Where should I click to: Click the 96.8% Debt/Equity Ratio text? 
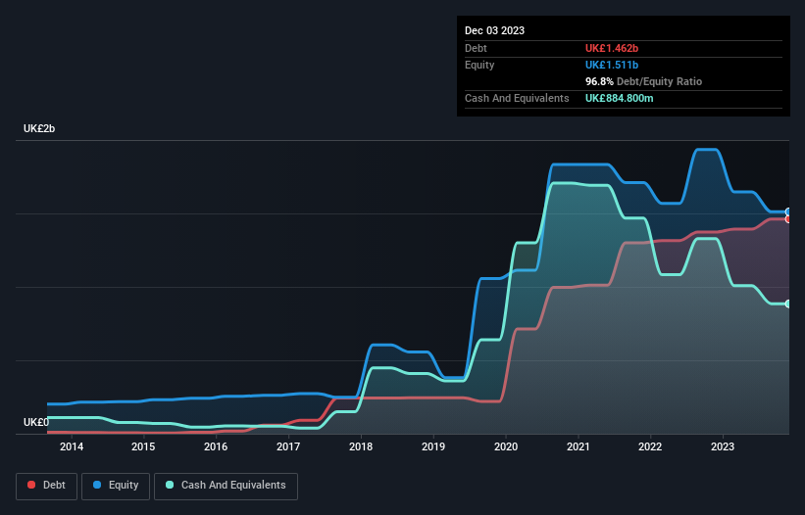(x=643, y=81)
